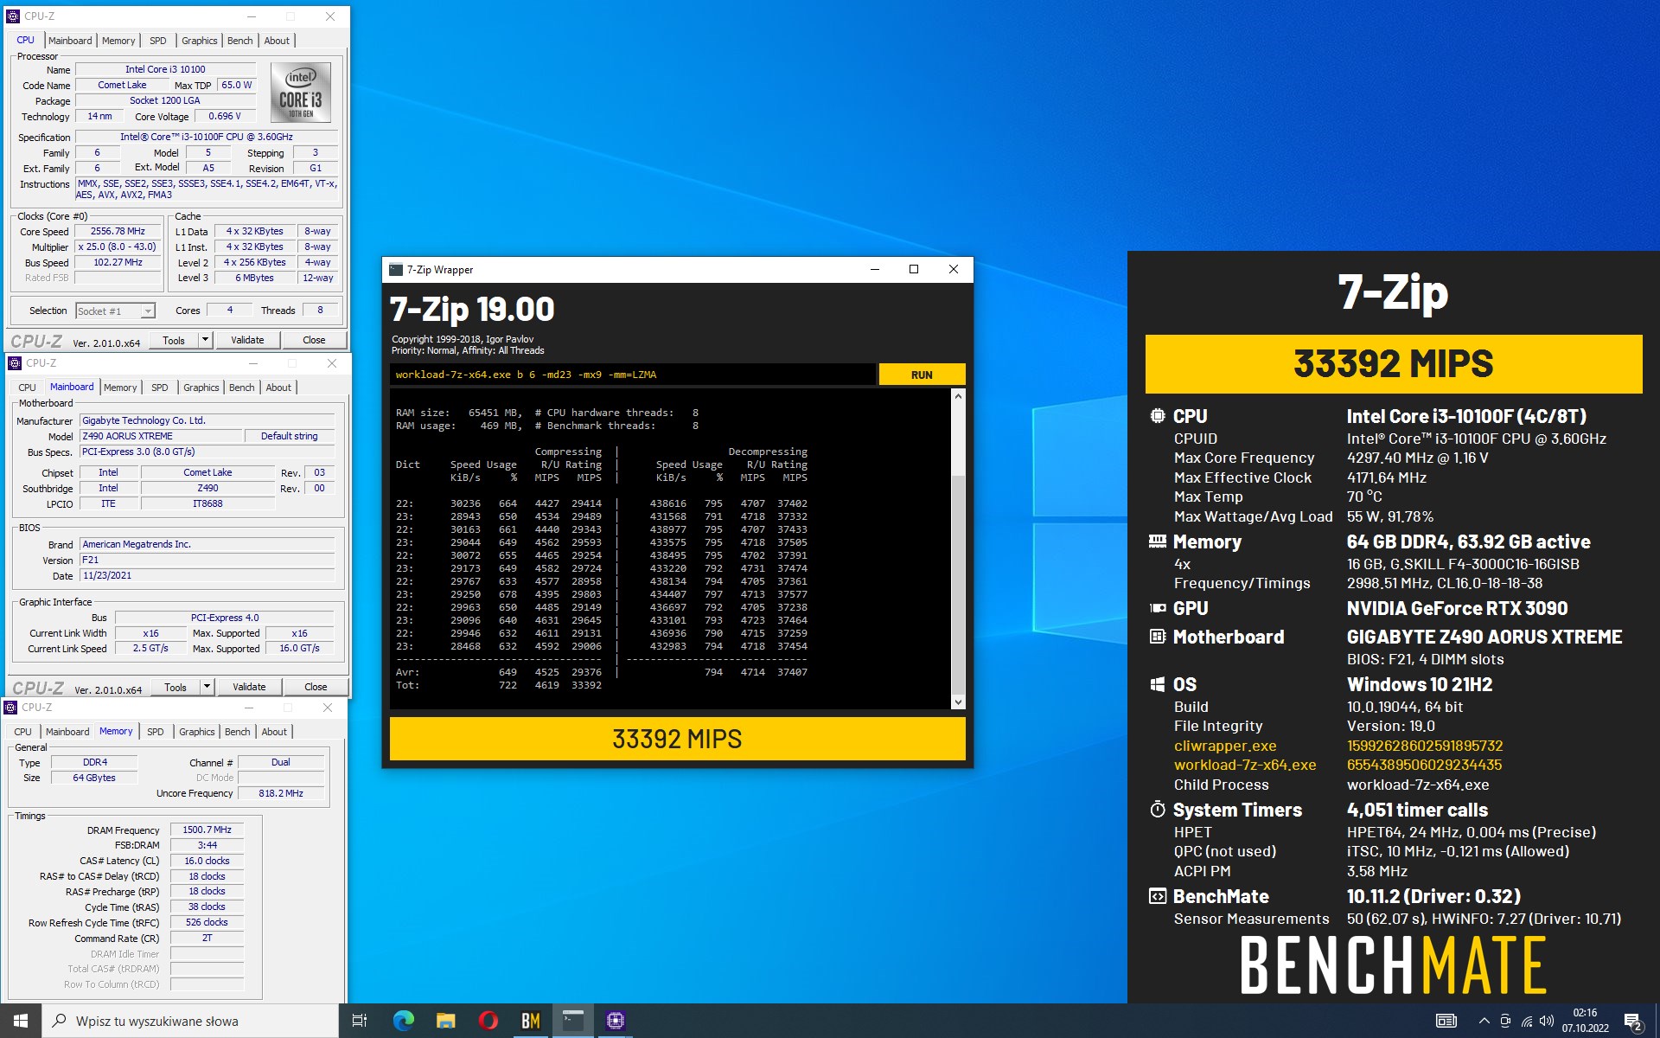Click the taskbar clock 02:16

(1585, 1013)
